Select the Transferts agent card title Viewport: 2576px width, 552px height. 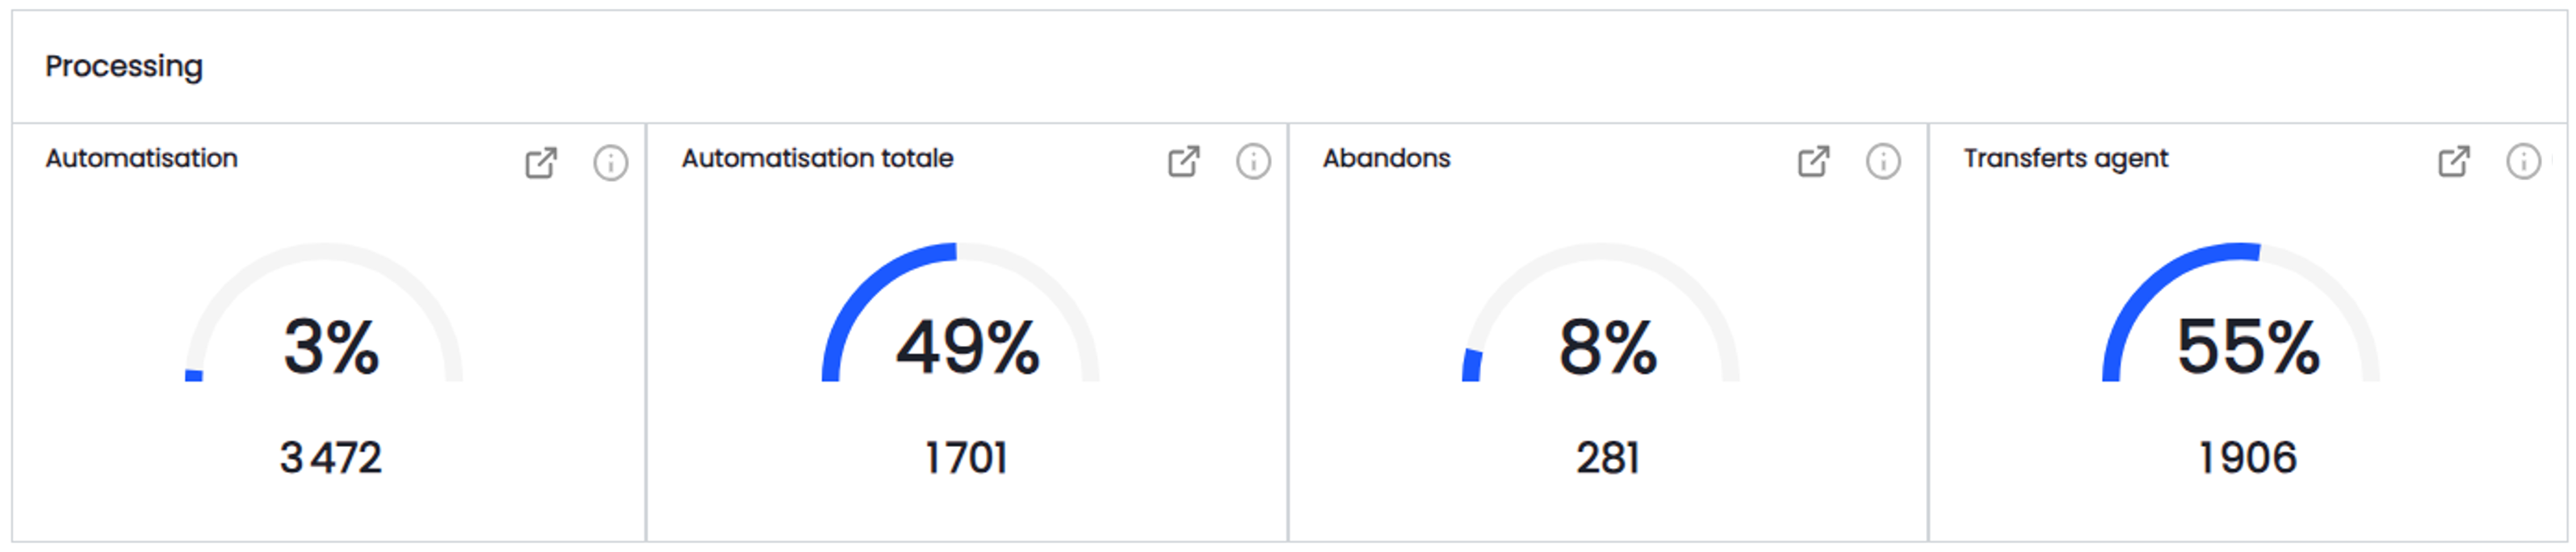(2065, 158)
